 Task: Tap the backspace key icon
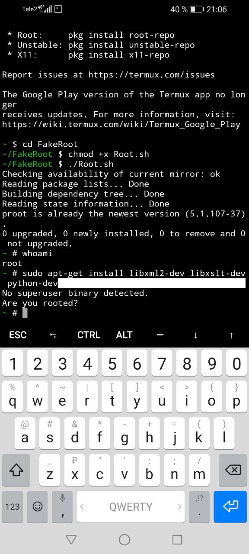point(233,470)
